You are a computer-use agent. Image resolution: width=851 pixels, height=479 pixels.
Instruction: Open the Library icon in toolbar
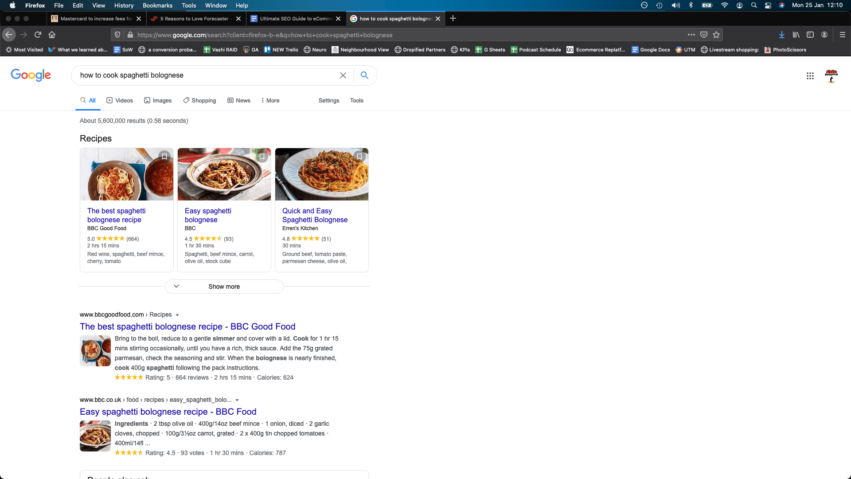(796, 35)
